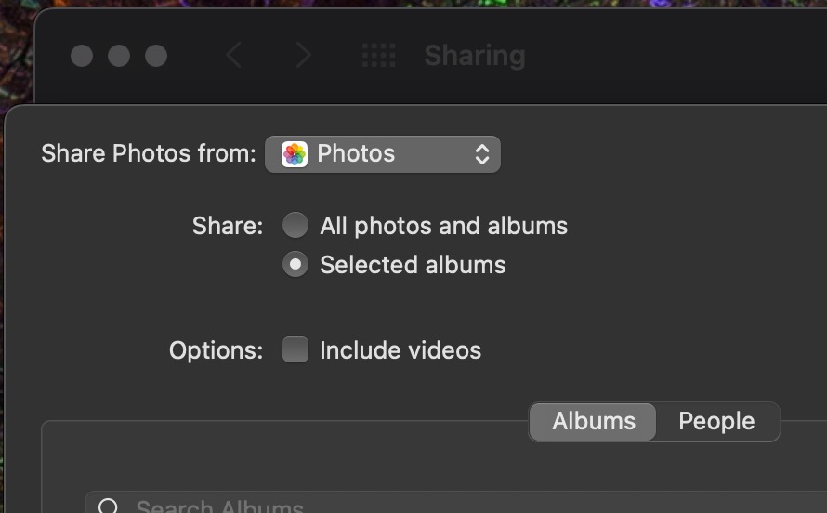Viewport: 827px width, 513px height.
Task: Click the All photos and albums label text
Action: [443, 226]
